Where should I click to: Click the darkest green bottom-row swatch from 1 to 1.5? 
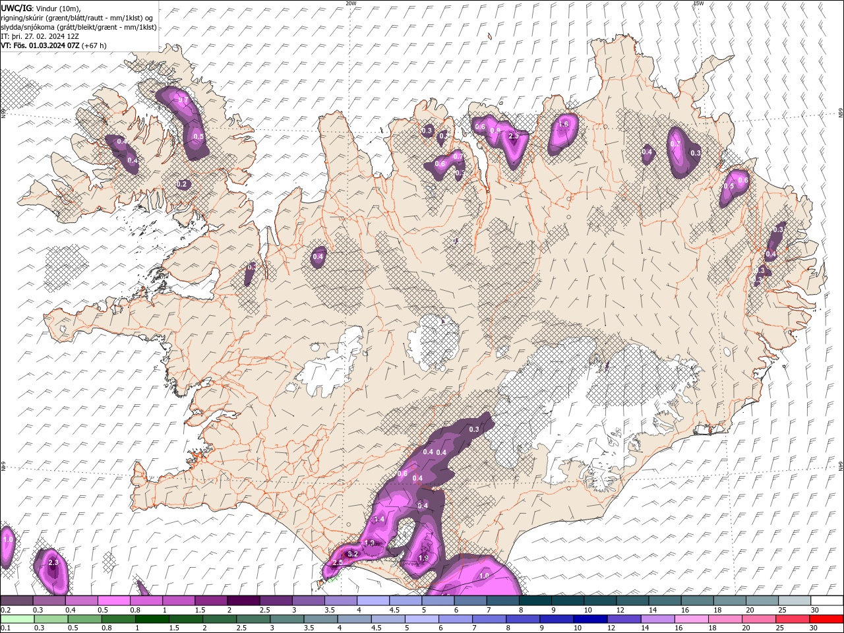pos(151,619)
